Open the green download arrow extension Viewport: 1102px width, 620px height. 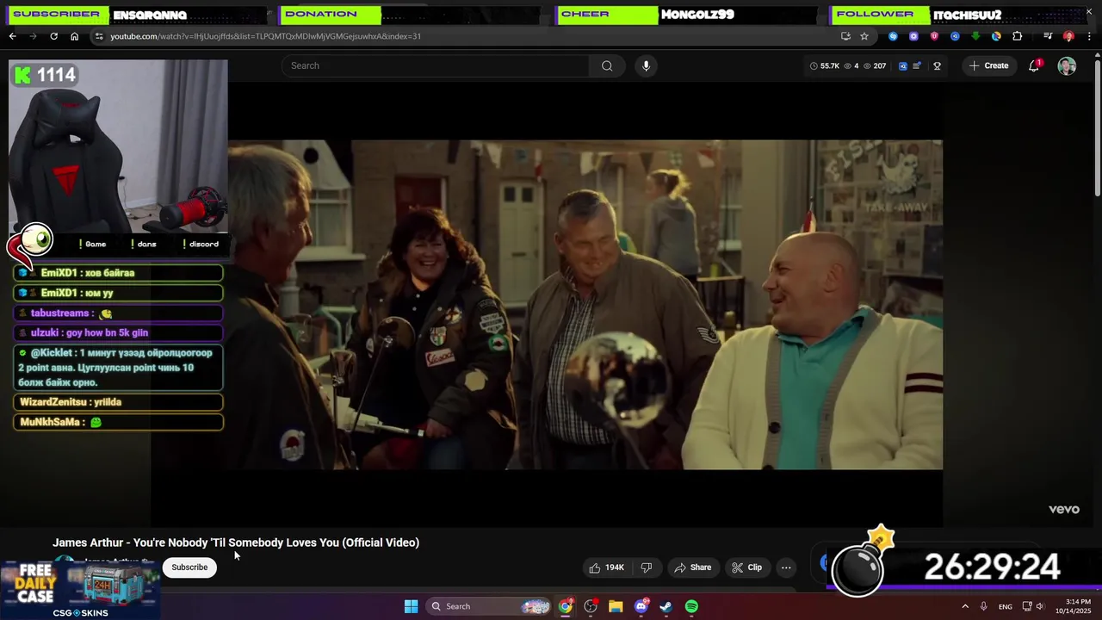[975, 36]
